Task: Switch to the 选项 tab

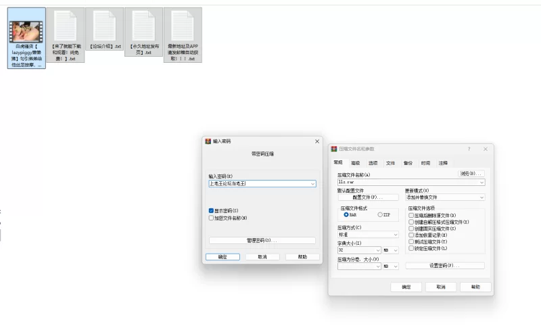Action: click(x=373, y=163)
